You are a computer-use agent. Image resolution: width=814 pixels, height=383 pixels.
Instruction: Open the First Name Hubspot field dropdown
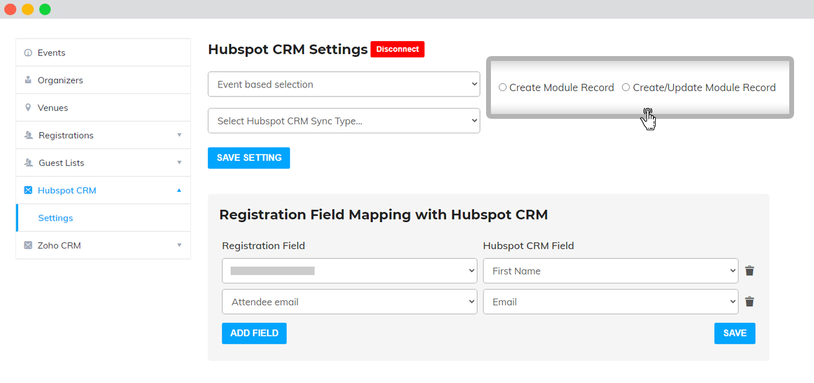[x=610, y=271]
